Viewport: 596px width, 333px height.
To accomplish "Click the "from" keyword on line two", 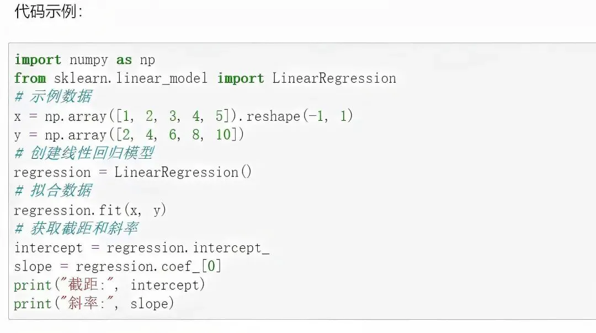I will pos(30,78).
